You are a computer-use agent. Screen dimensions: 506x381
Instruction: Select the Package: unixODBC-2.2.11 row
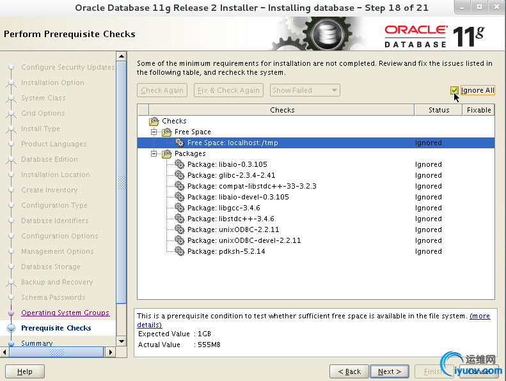[316, 229]
